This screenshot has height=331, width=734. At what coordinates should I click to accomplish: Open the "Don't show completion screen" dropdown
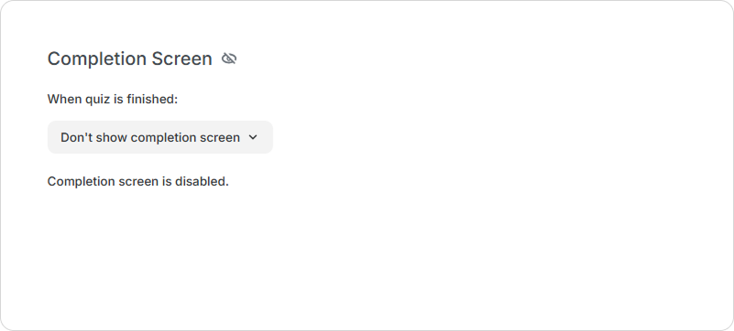pos(160,137)
